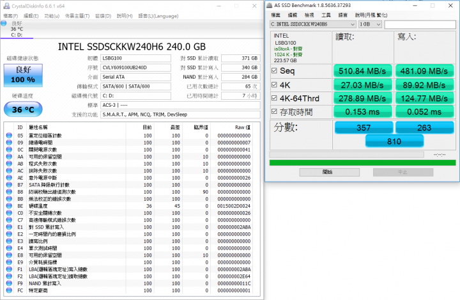460x300 pixels.
Task: Open CrystalDiskInfo's 磁碟(D) menu
Action: [x=103, y=16]
